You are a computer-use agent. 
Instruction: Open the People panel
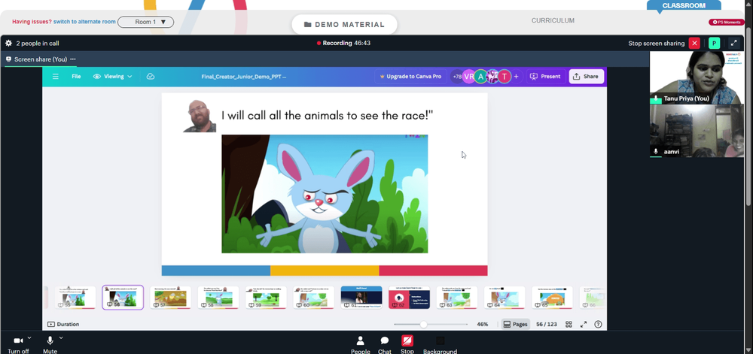coord(360,344)
